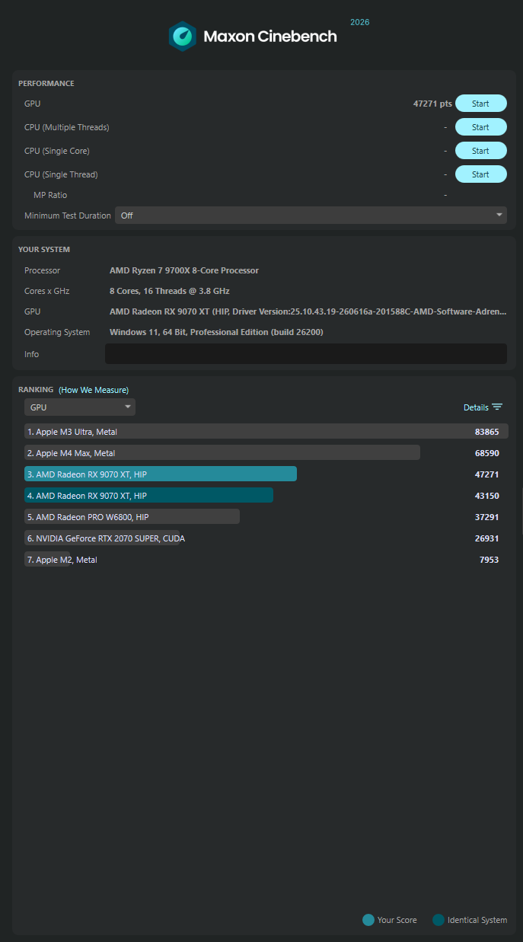Open the Details filter icon
The height and width of the screenshot is (942, 523).
497,407
